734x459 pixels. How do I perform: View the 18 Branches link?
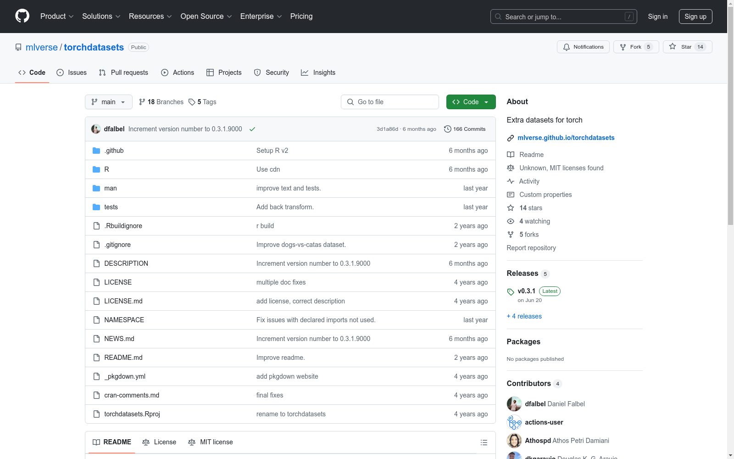(161, 102)
